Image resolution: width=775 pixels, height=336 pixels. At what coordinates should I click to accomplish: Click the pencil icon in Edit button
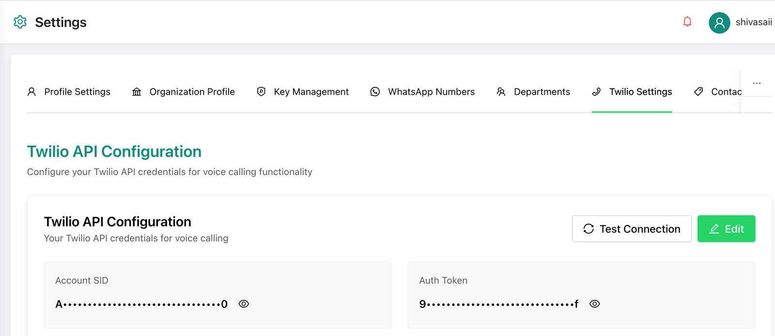(714, 229)
